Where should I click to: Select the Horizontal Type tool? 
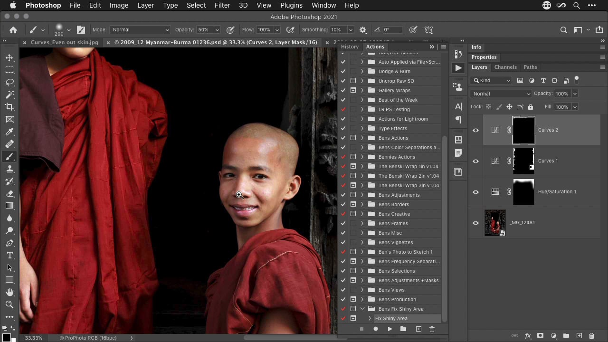pos(9,255)
